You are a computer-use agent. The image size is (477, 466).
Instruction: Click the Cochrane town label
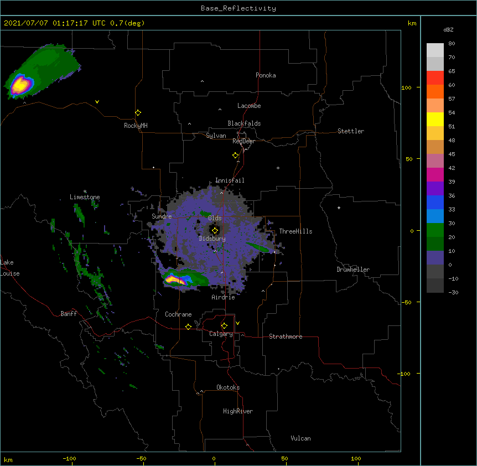(178, 314)
